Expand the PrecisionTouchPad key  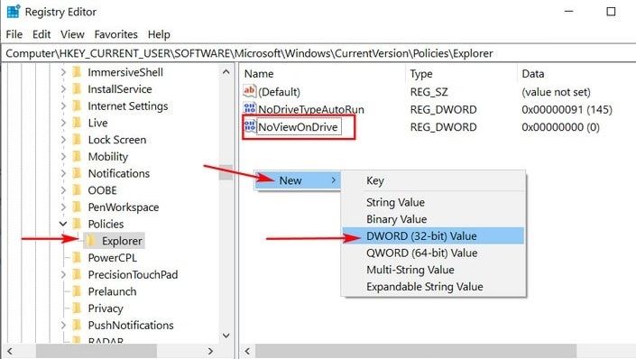63,274
